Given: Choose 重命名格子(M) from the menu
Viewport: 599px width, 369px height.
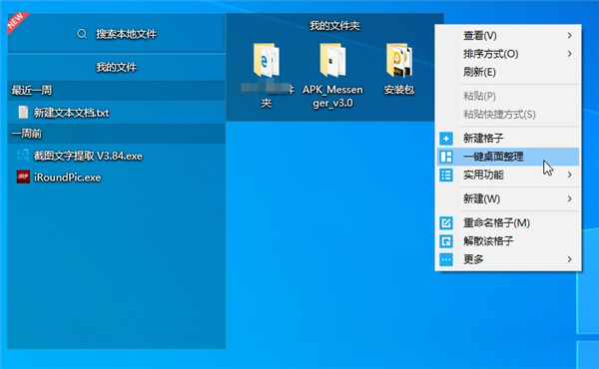Looking at the screenshot, I should coord(508,222).
